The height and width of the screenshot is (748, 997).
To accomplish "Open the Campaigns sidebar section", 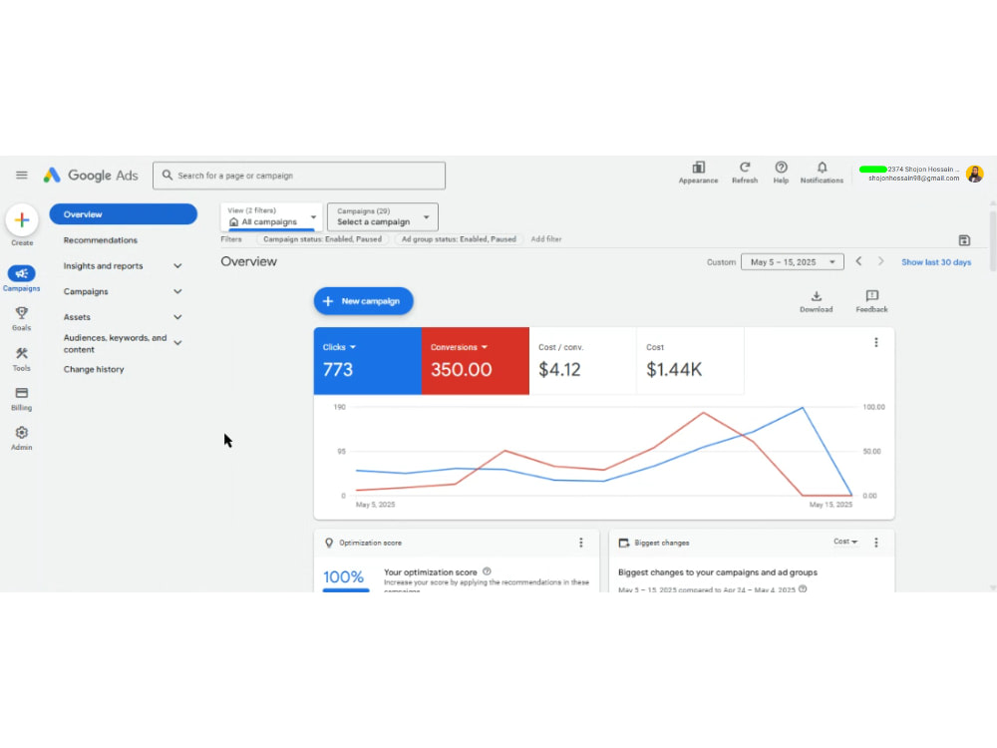I will point(22,278).
